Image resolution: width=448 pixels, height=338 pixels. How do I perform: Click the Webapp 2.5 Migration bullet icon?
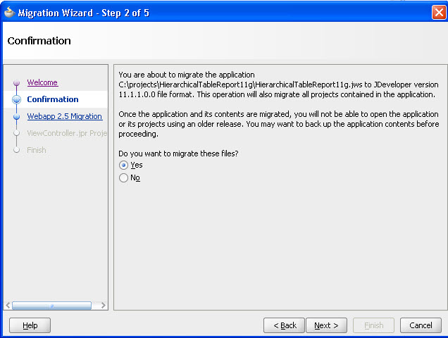17,116
